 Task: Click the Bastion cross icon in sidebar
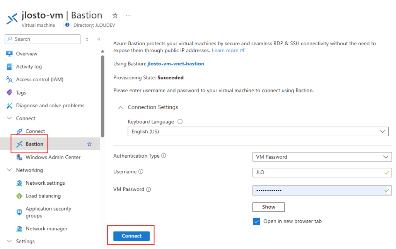pos(19,144)
